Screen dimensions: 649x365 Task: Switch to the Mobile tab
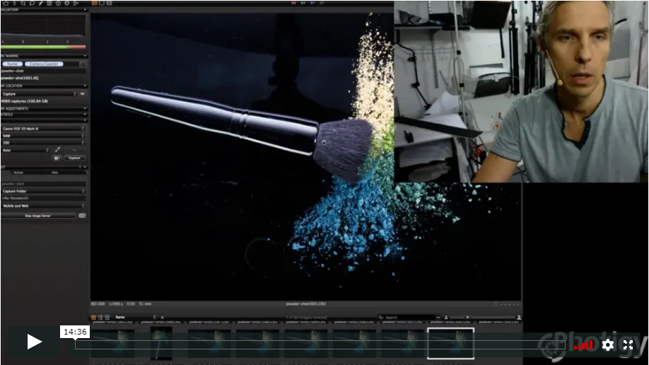coord(18,173)
